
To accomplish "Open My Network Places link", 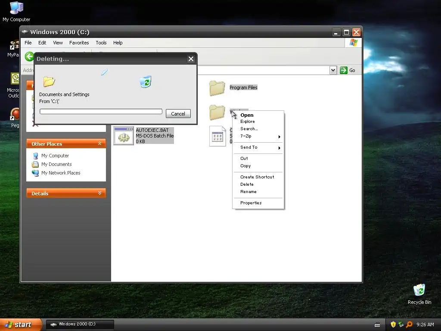I will click(61, 173).
